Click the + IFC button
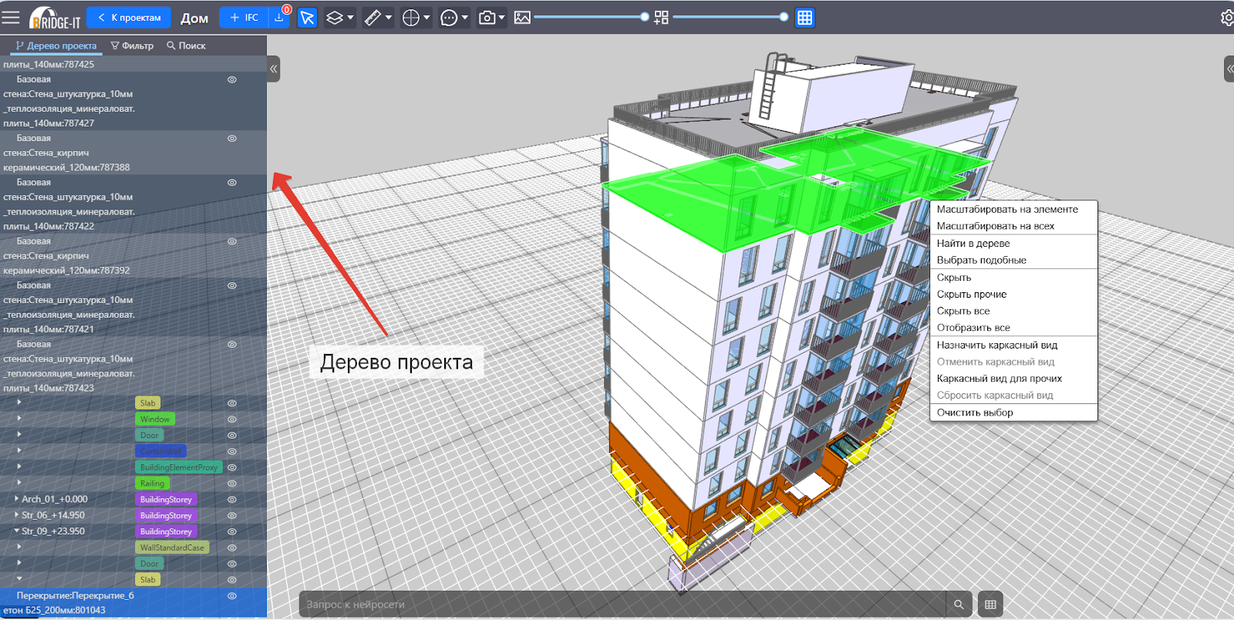This screenshot has width=1234, height=620. (244, 18)
